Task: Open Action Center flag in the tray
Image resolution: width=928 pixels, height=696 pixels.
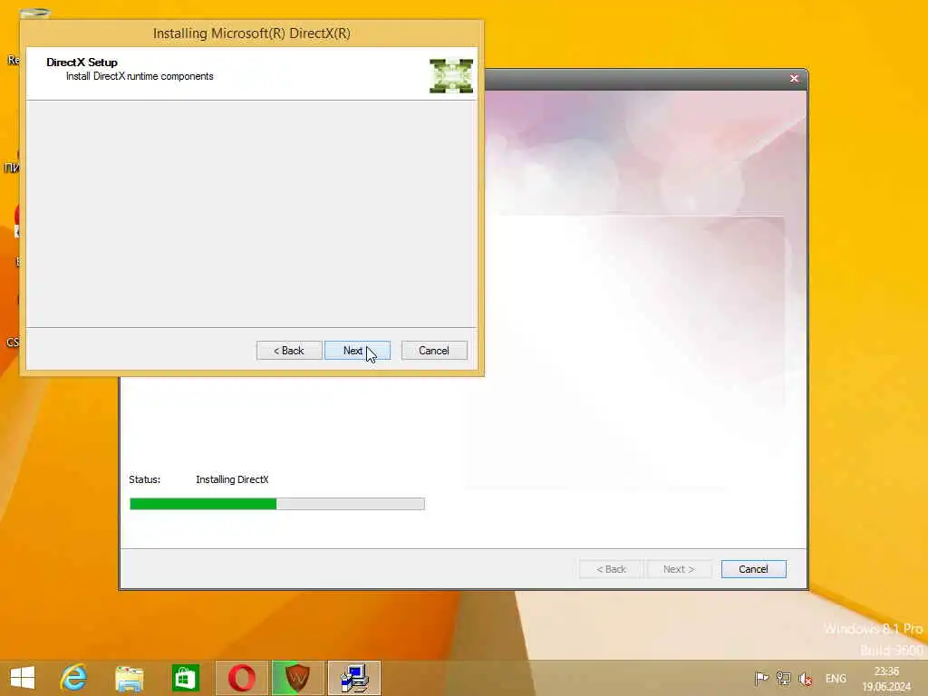Action: coord(761,678)
